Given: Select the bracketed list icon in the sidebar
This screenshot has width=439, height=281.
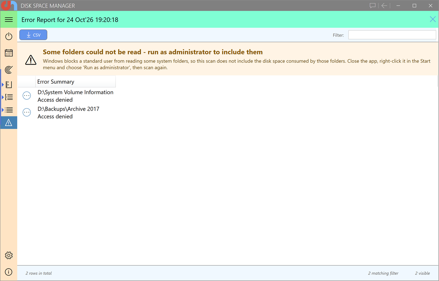Looking at the screenshot, I should pyautogui.click(x=9, y=97).
